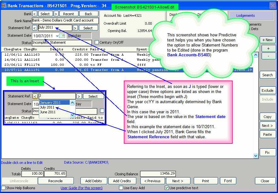The image size is (278, 193).
Task: Tick the Use Easy Add checkbox
Action: 121,188
